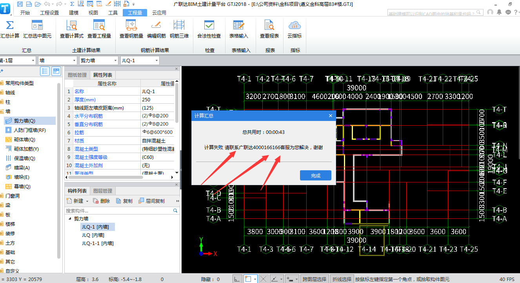Click the 水平分布钢筋 property name

click(x=89, y=116)
